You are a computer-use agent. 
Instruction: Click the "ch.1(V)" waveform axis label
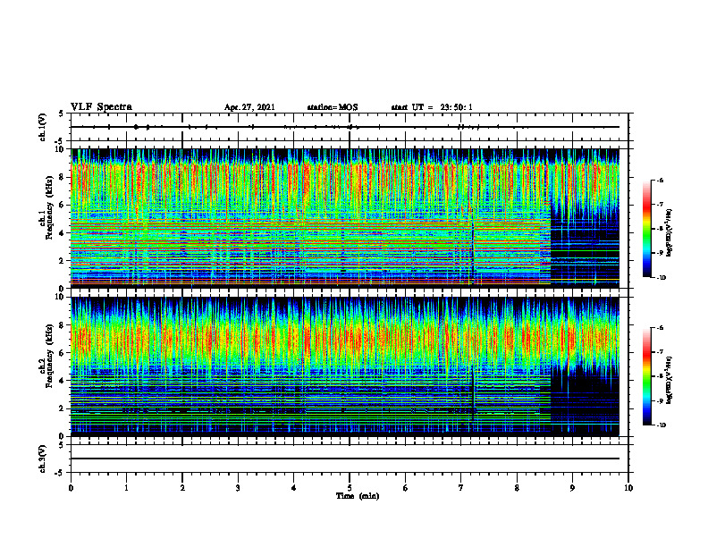[43, 127]
